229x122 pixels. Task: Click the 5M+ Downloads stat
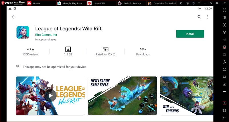(x=143, y=52)
